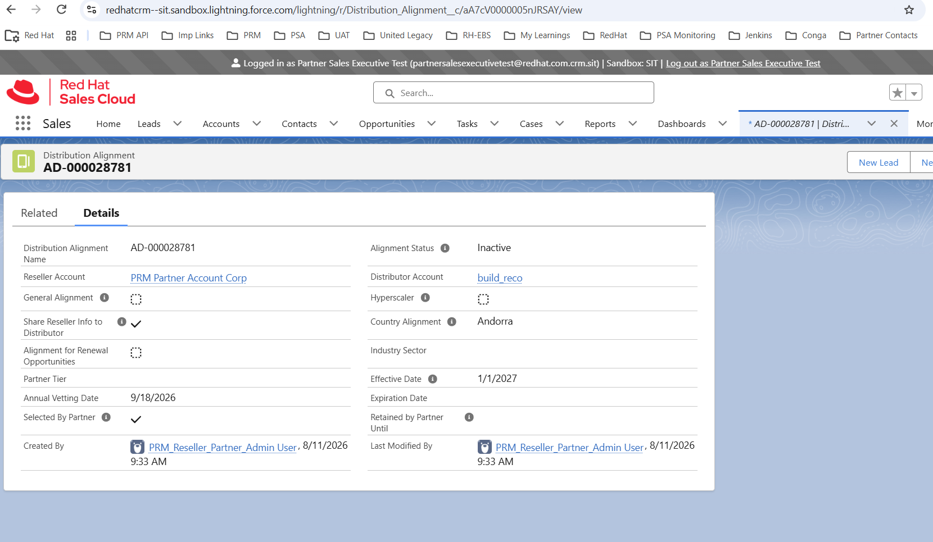Open the United Legacy bookmark folder

pos(398,35)
